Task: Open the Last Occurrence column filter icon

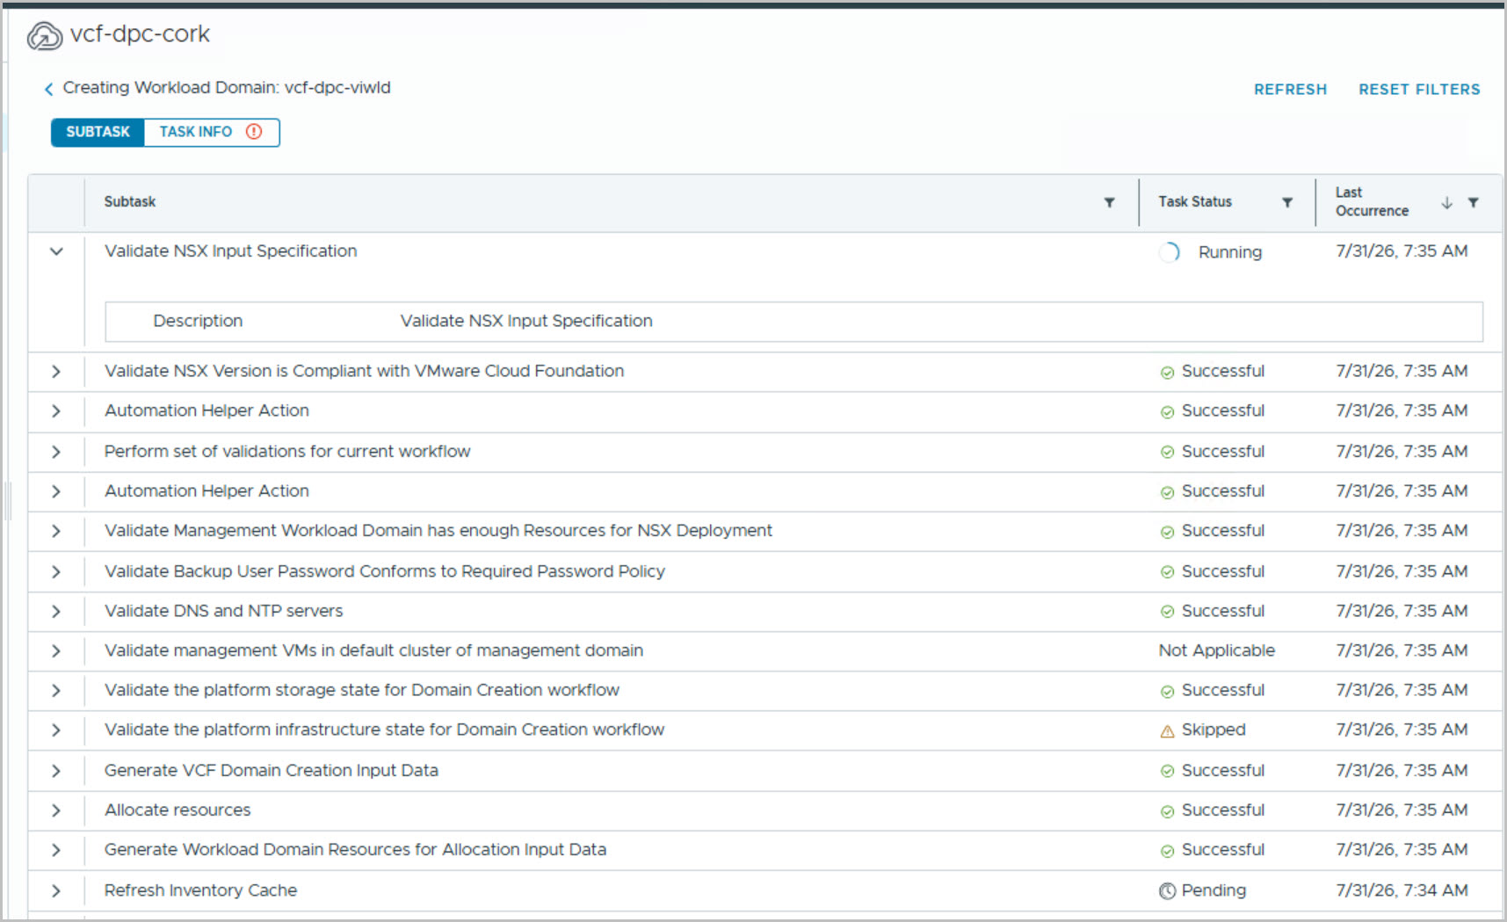Action: (1474, 203)
